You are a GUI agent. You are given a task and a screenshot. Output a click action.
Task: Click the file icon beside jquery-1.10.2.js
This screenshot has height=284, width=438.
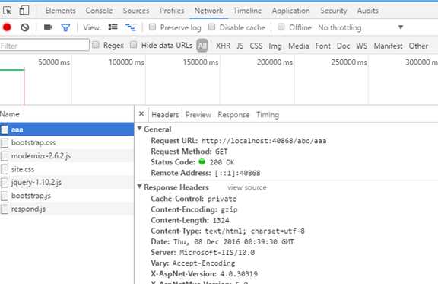coord(5,183)
